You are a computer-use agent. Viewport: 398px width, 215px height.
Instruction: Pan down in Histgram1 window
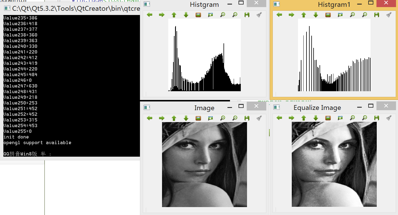click(316, 15)
